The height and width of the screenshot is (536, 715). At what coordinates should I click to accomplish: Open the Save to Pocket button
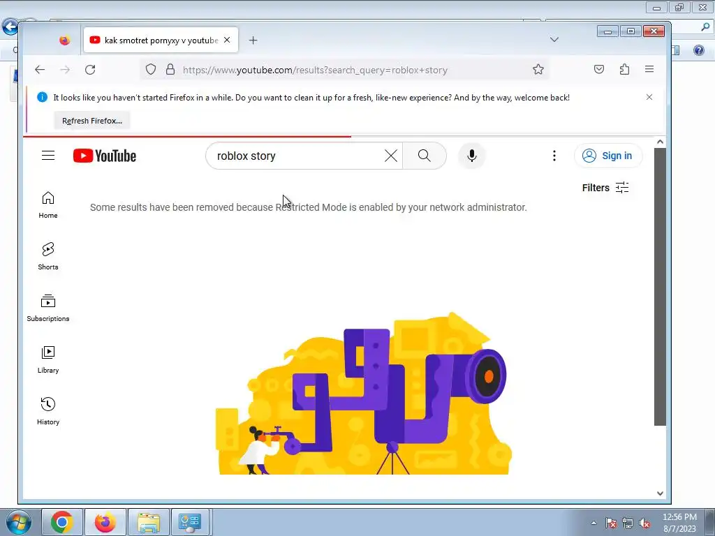click(x=599, y=69)
